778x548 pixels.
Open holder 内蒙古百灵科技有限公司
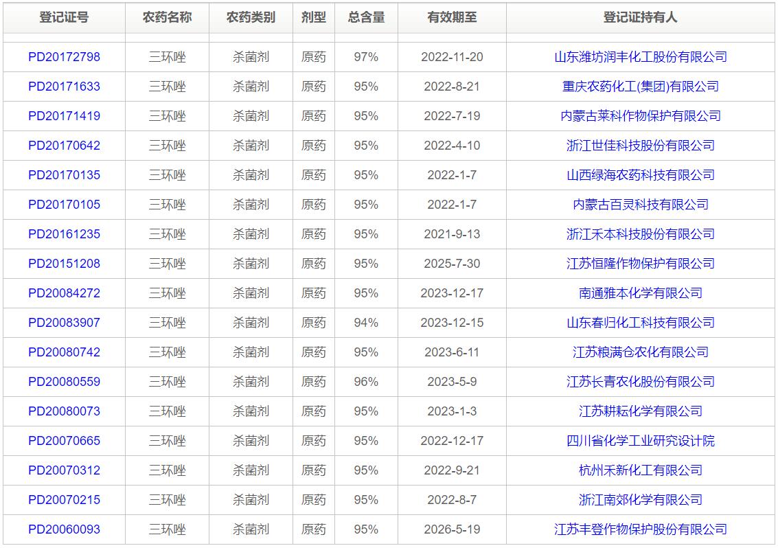[x=640, y=205]
